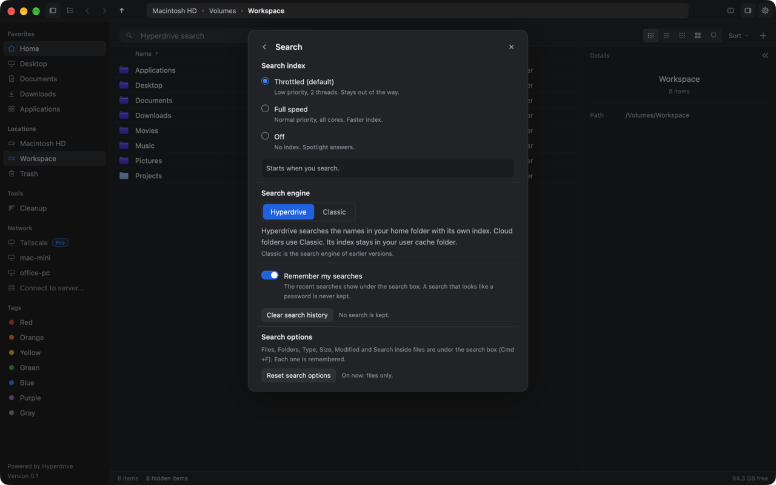Viewport: 776px width, 485px height.
Task: Click the /Volumes/Workspace path value
Action: tap(657, 115)
